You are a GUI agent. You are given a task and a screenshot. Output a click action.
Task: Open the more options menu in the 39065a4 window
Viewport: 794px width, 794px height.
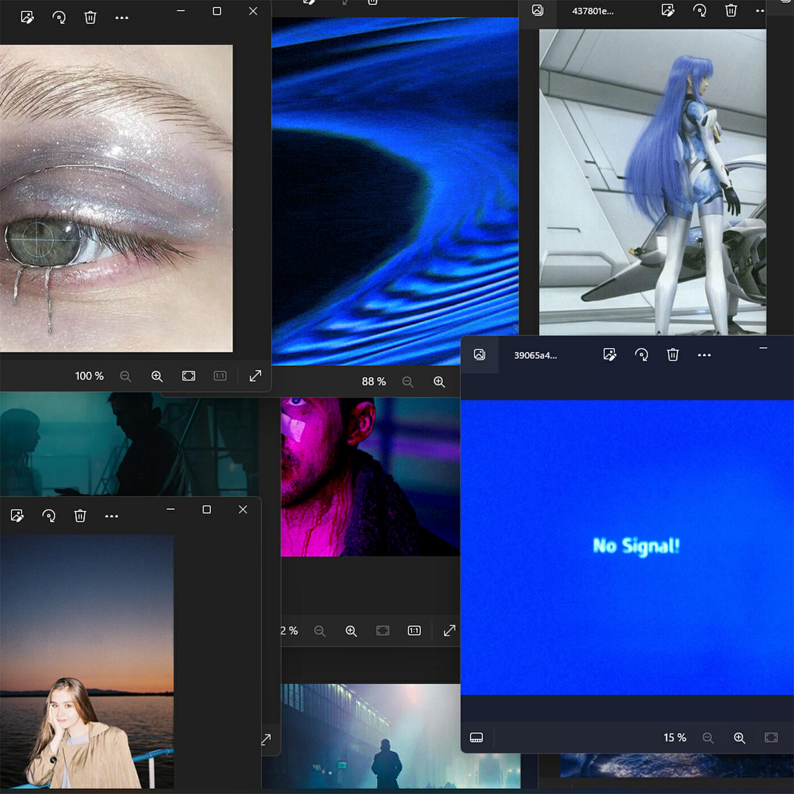pos(704,356)
